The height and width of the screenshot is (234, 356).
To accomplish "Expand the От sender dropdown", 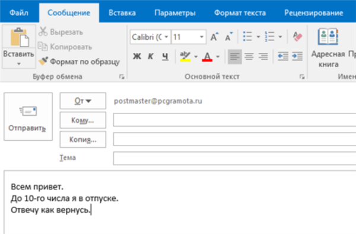I will 83,101.
